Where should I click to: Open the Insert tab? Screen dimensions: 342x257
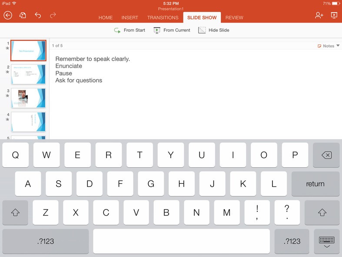(x=129, y=18)
